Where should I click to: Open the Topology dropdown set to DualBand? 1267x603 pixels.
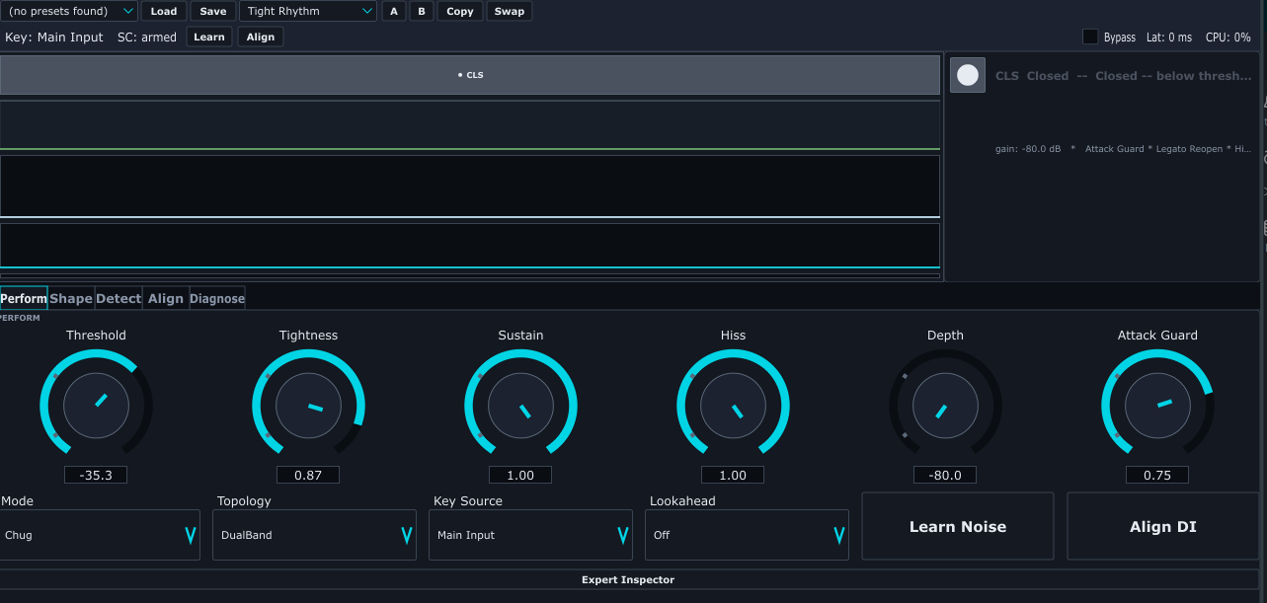point(314,535)
